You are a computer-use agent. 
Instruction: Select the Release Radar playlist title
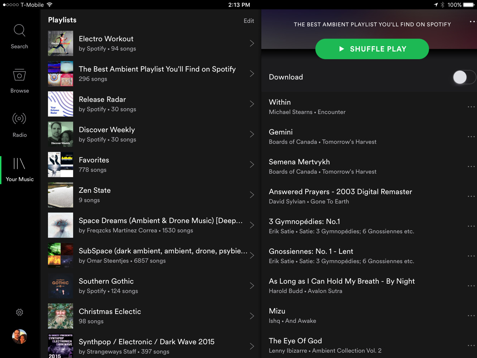(x=102, y=99)
